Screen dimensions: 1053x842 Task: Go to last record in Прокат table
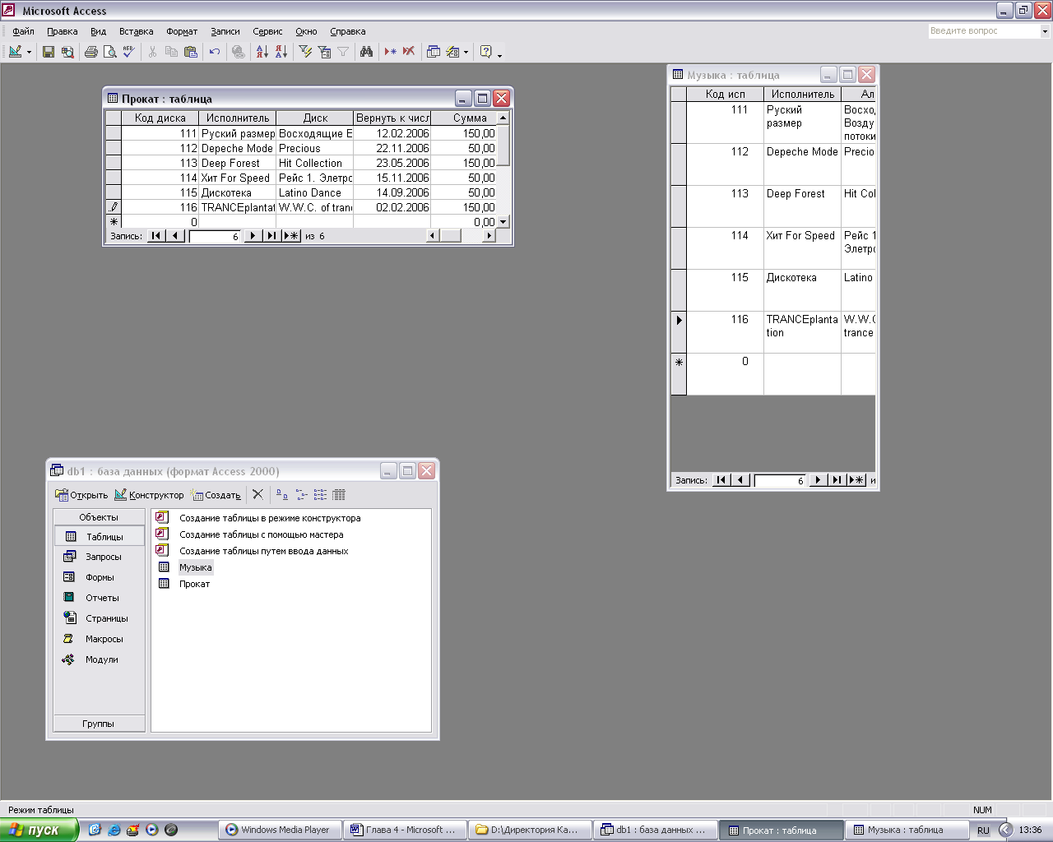point(271,236)
